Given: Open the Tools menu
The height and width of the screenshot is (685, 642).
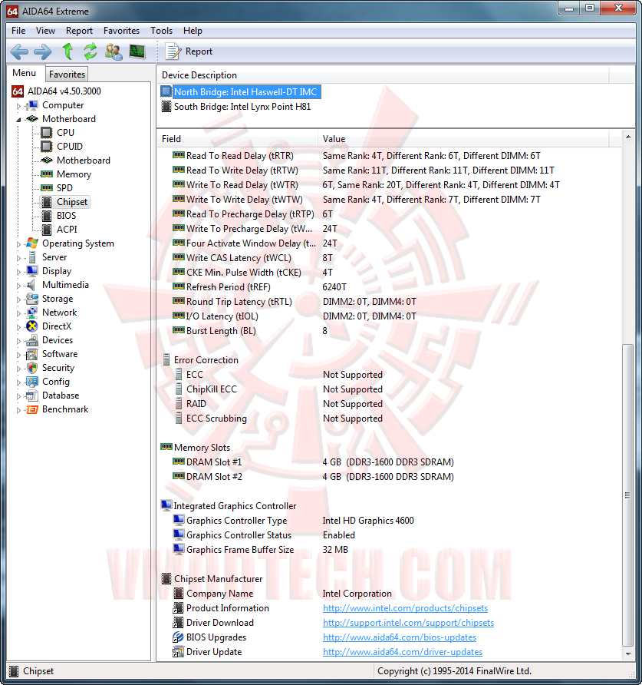Looking at the screenshot, I should [162, 31].
